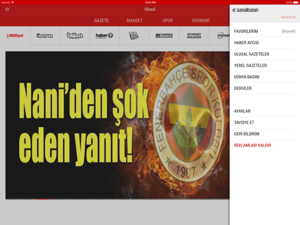The height and width of the screenshot is (225, 300).
Task: Tap the sanalbasın logo in side panel
Action: pos(245,10)
